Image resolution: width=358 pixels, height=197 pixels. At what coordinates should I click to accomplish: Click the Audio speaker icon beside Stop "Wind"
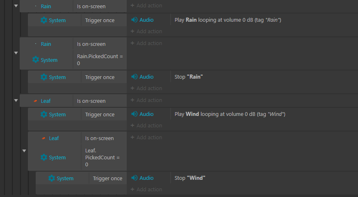(134, 178)
